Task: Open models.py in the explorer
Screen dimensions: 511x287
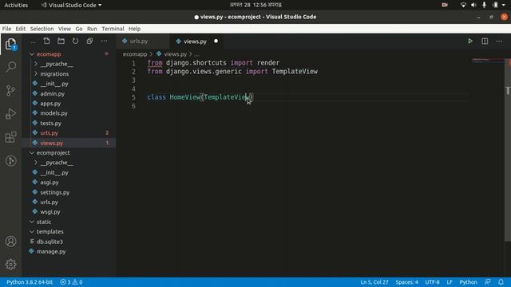Action: (53, 113)
